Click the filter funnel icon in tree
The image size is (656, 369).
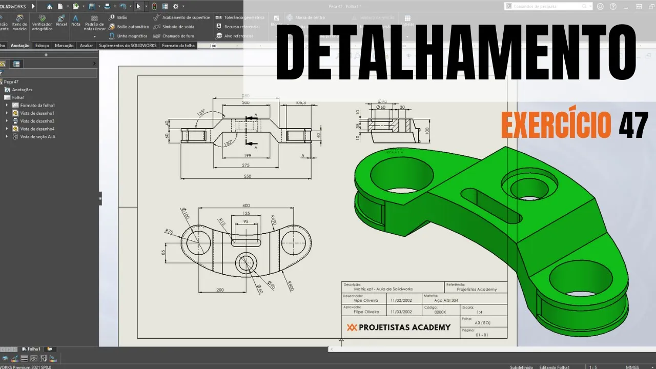point(2,73)
